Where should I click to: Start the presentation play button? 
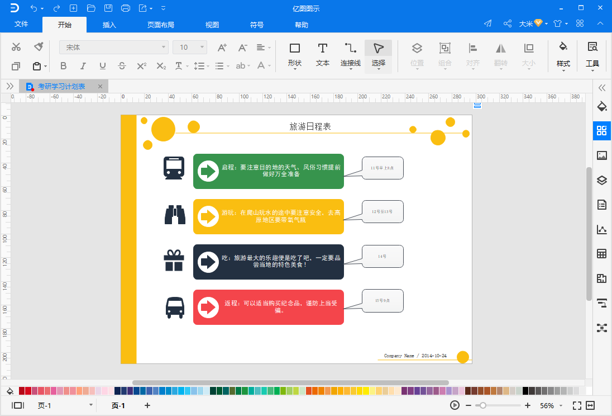point(455,405)
